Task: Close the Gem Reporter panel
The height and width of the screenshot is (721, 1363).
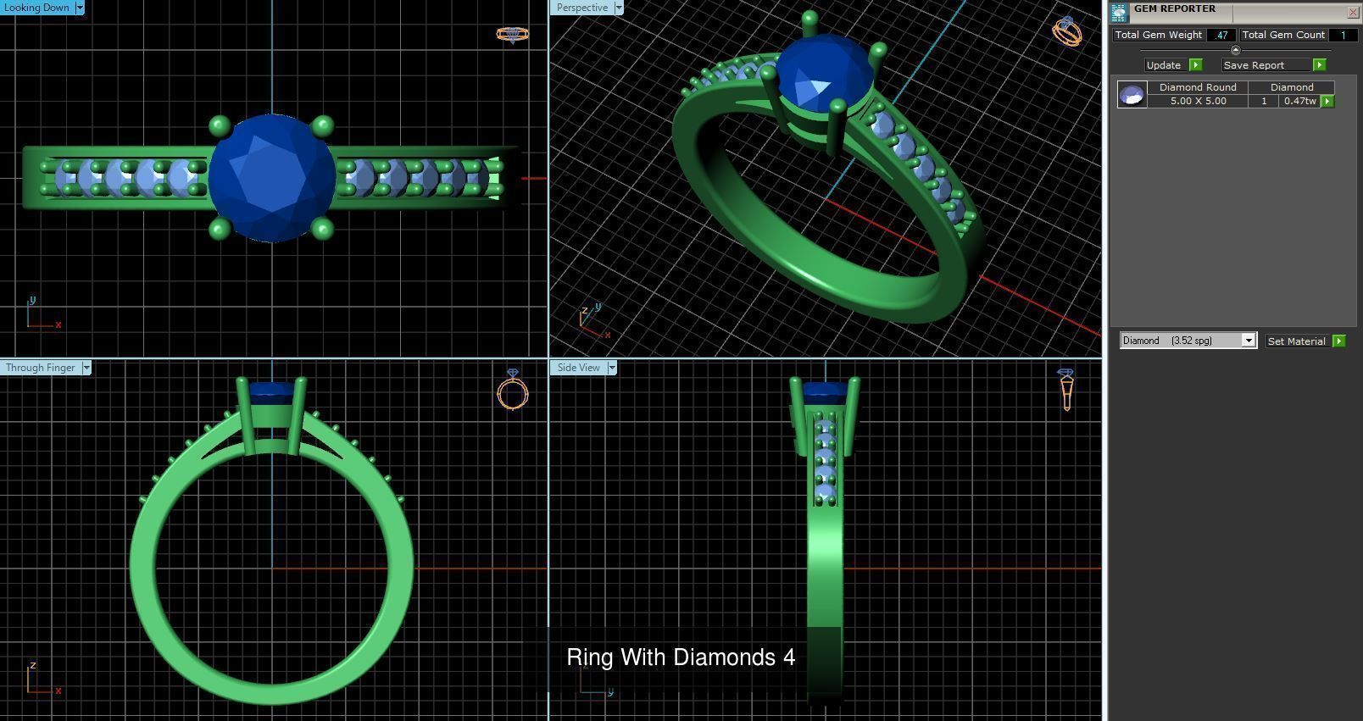Action: (x=1352, y=12)
